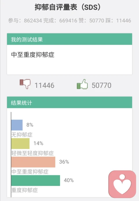Viewport: 139px width, 201px height.
Task: Click the 参与 862434 participation count
Action: 25,21
